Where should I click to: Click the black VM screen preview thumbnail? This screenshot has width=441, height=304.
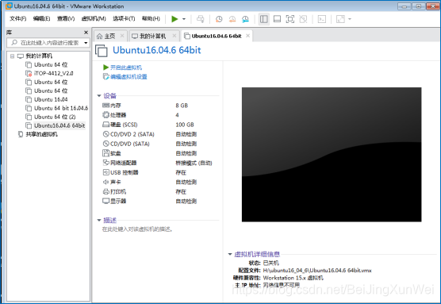click(x=332, y=155)
